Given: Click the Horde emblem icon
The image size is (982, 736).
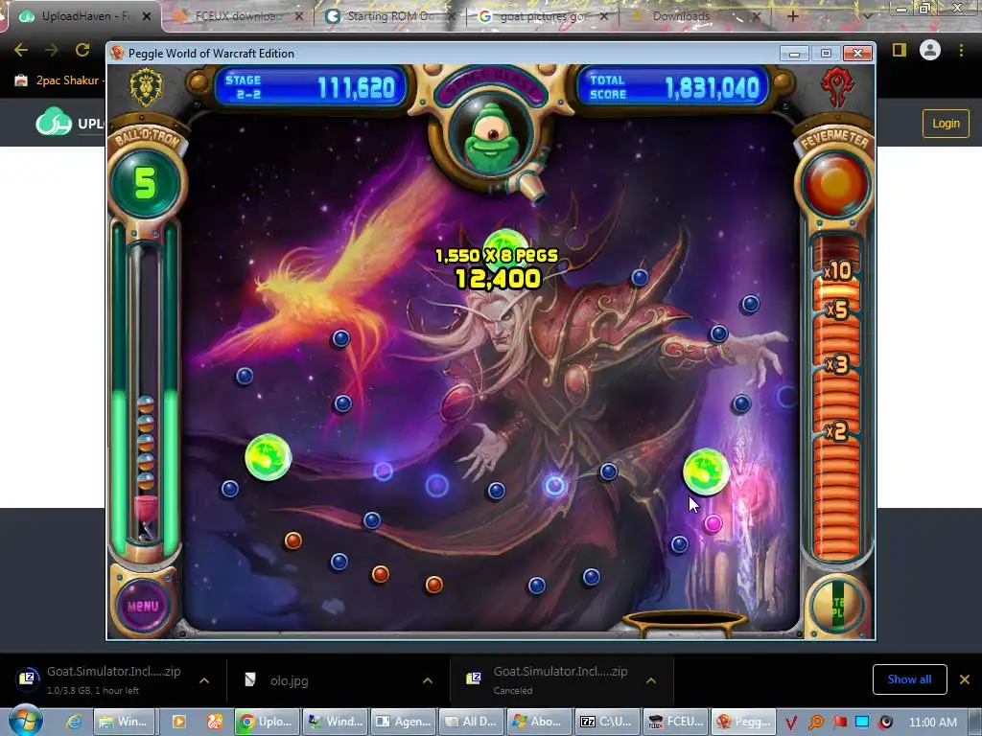Looking at the screenshot, I should pos(838,87).
